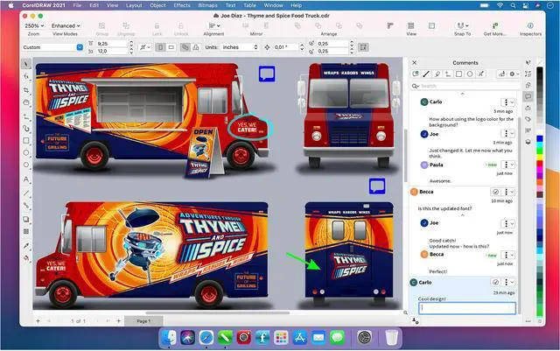This screenshot has width=560, height=351.
Task: Set landscape page orientation
Action: pos(171,47)
